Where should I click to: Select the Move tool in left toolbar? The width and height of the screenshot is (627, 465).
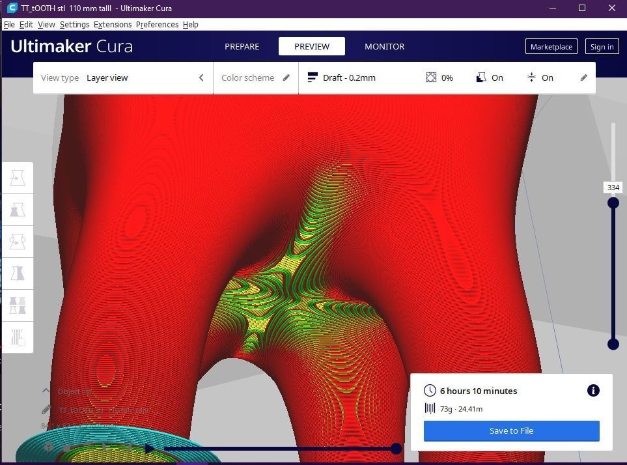click(x=18, y=178)
